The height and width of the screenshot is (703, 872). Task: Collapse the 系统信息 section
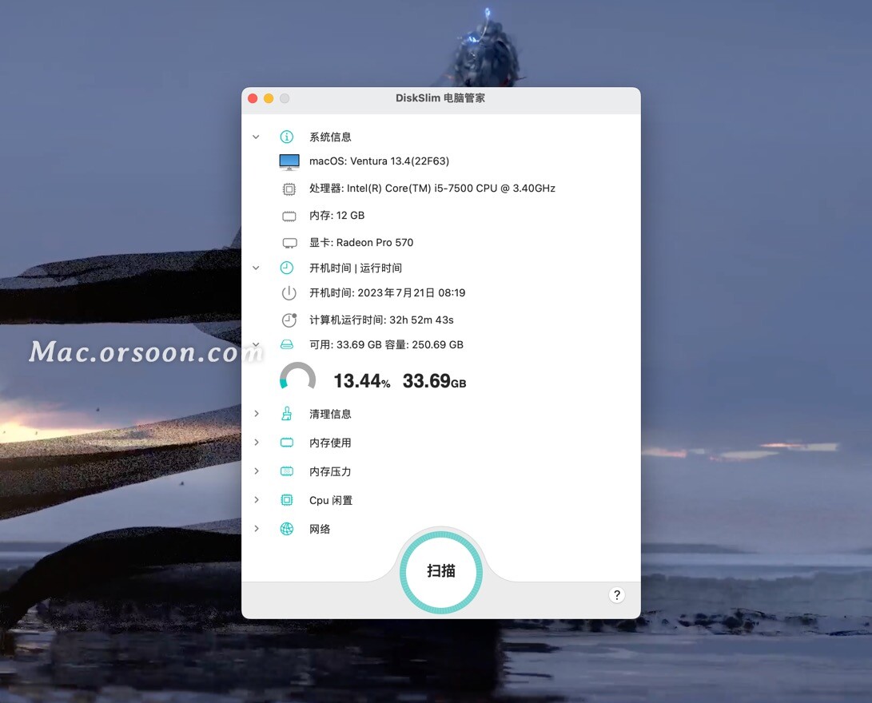[256, 136]
